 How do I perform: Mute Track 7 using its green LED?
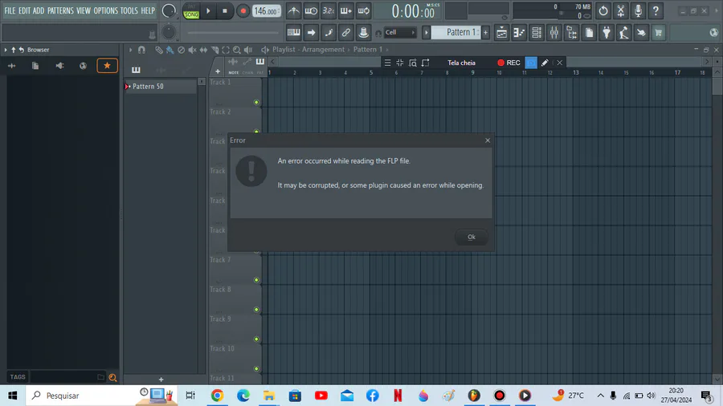256,280
